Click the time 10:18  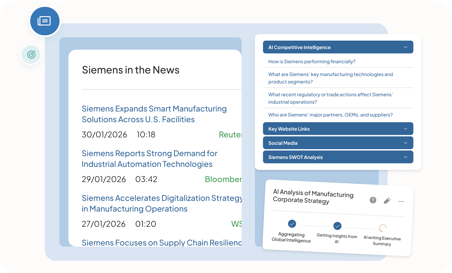pos(146,135)
